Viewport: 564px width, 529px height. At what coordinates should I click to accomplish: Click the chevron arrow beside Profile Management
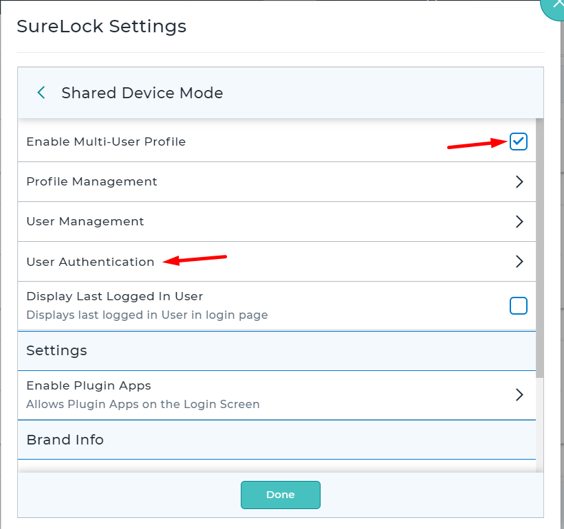click(519, 182)
